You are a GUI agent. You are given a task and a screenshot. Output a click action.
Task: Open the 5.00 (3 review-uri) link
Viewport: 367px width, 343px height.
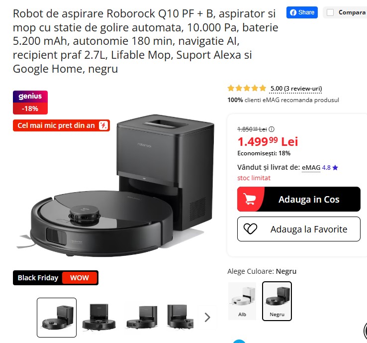(x=296, y=89)
